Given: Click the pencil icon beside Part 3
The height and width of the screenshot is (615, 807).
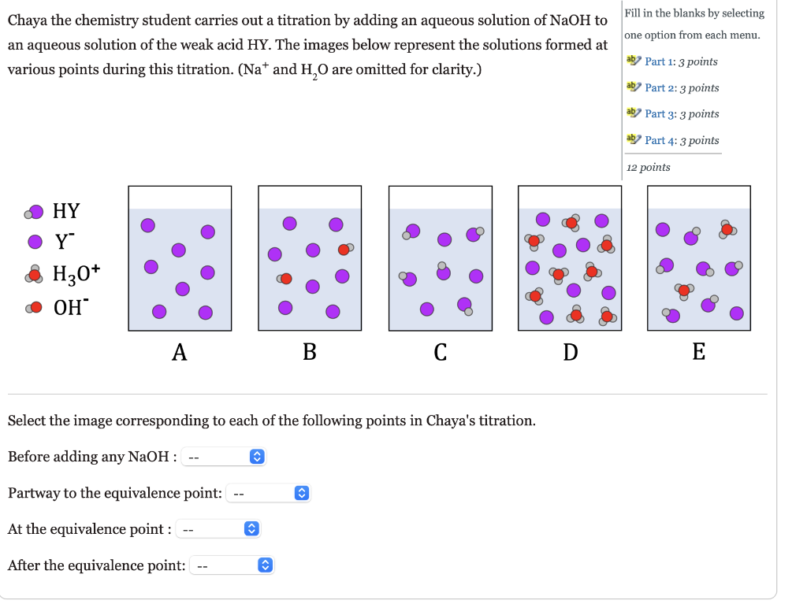Looking at the screenshot, I should pos(634,113).
